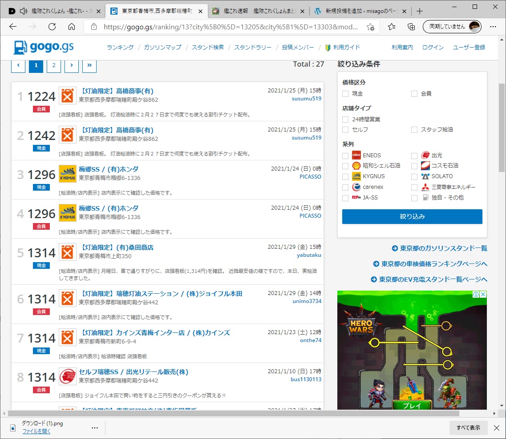Screen dimensions: 506x439
Task: Click the orange logo for rank 5 桑田商店
Action: pyautogui.click(x=68, y=252)
